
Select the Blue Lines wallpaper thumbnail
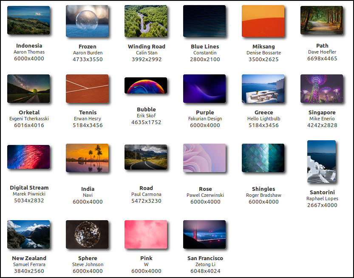coord(204,21)
